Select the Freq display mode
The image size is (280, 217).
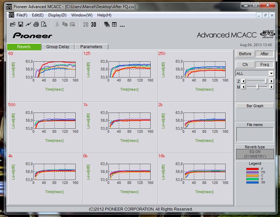[x=264, y=65]
